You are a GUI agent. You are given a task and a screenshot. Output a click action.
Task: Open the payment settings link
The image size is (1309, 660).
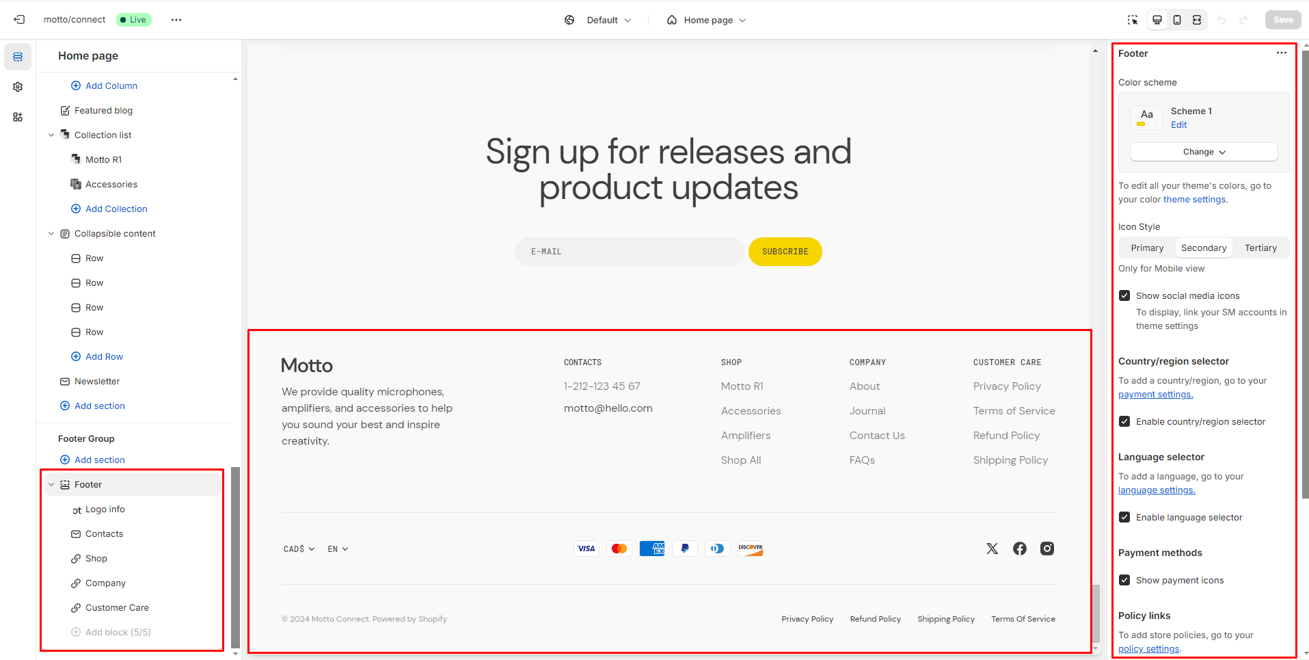(1155, 395)
